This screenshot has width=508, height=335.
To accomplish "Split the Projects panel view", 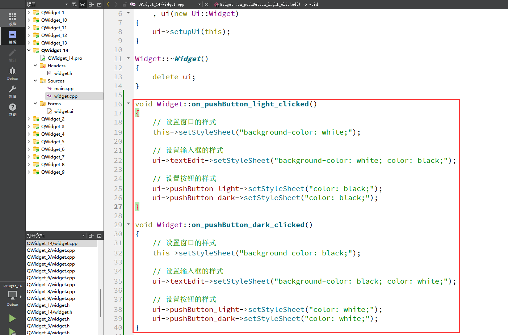I will click(x=91, y=4).
